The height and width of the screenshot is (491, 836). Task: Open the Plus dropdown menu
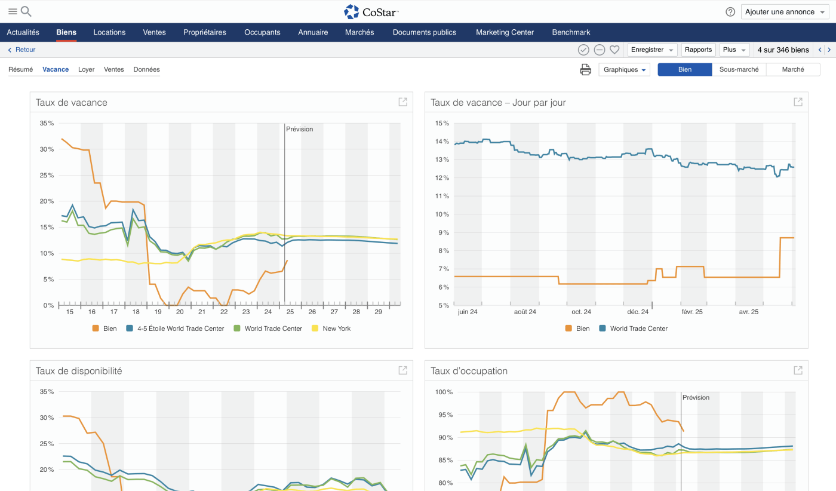tap(734, 50)
